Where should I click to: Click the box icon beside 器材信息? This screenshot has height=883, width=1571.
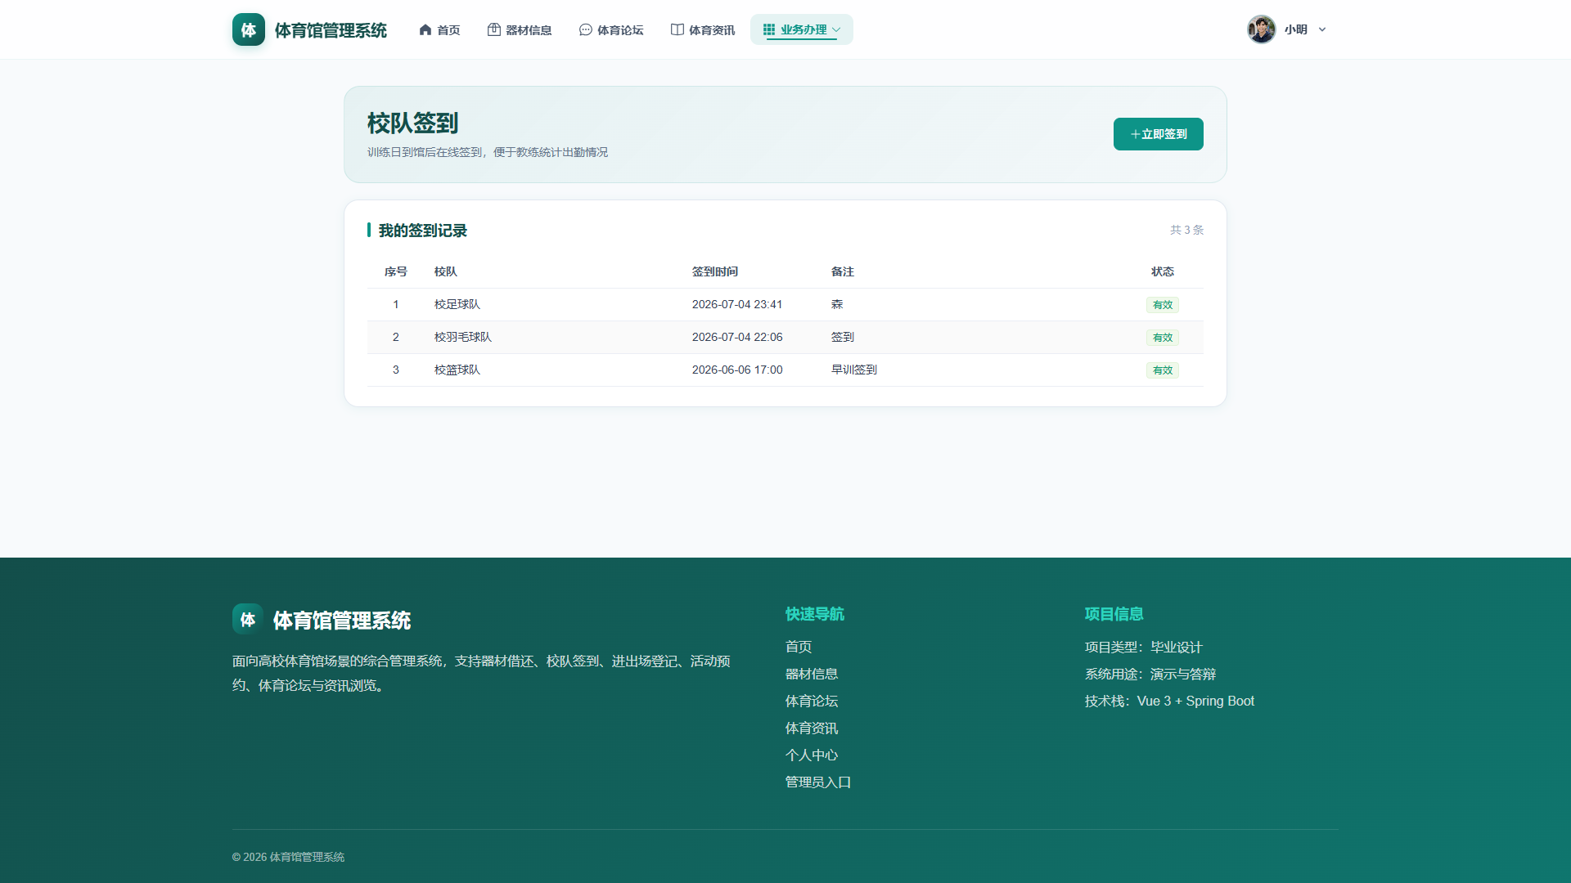point(494,29)
